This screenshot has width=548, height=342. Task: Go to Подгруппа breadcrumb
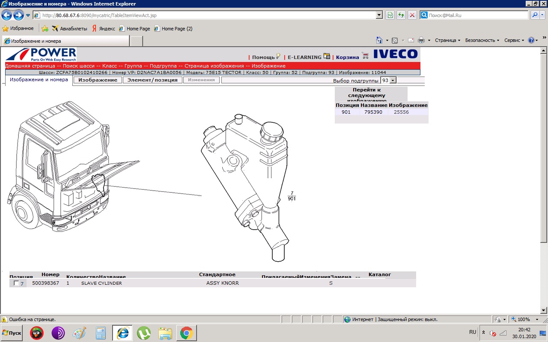[164, 66]
